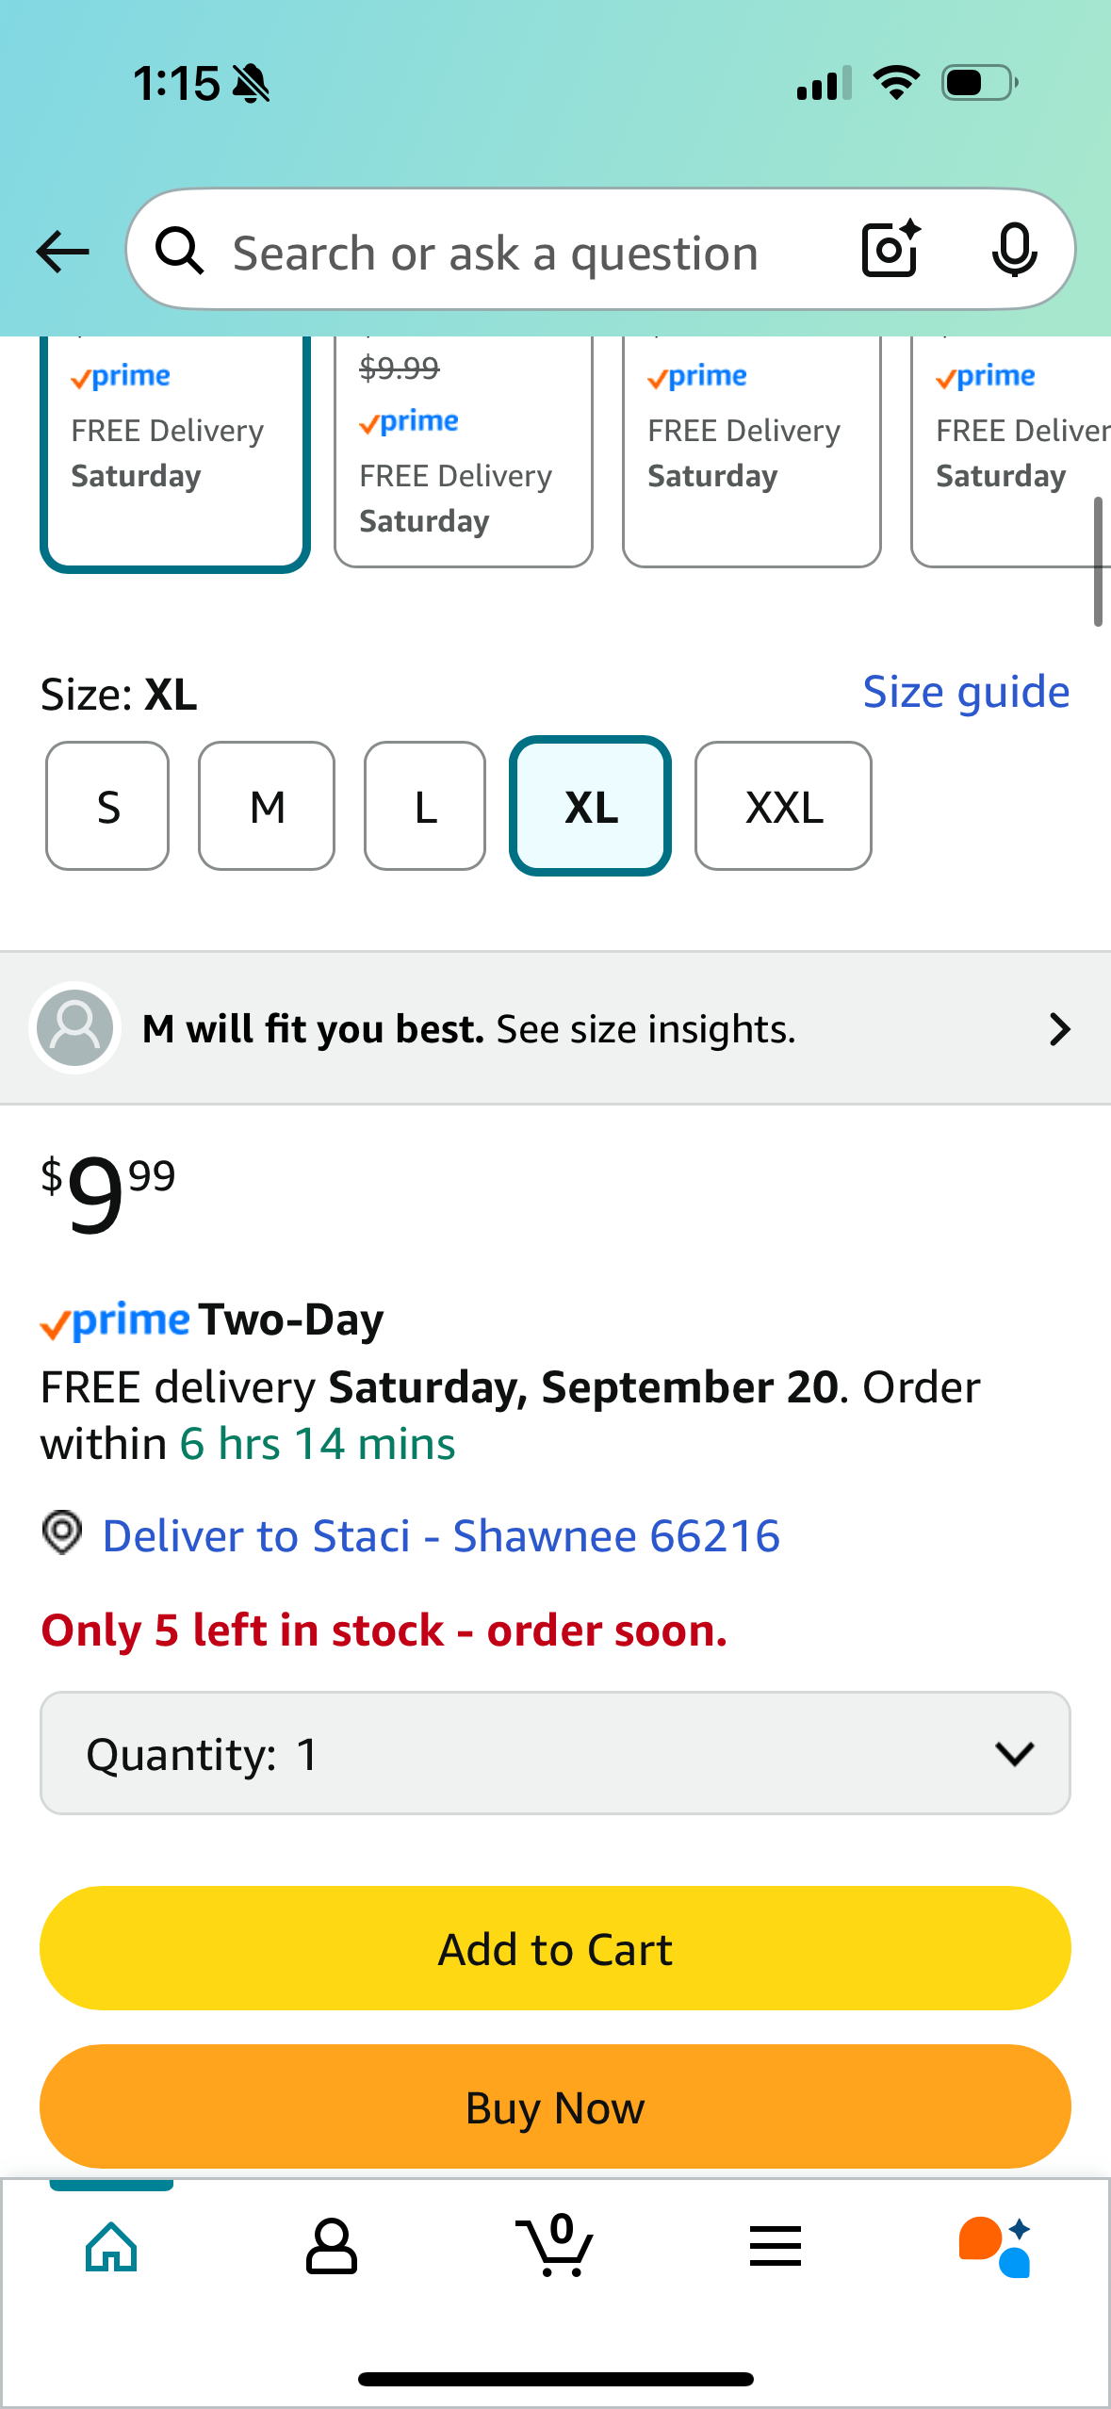Open size insights chevron
The height and width of the screenshot is (2409, 1111).
(1059, 1029)
